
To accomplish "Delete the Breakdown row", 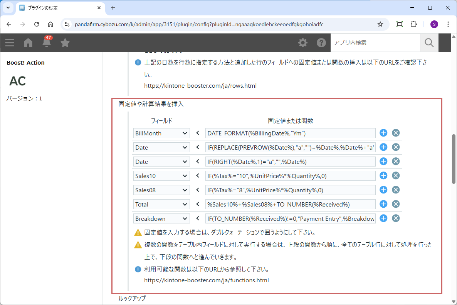I will [395, 218].
